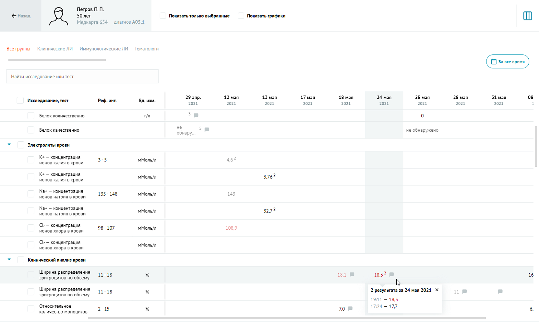Viewport: 539px width, 322px height.
Task: Open the За все время date picker
Action: click(x=508, y=62)
